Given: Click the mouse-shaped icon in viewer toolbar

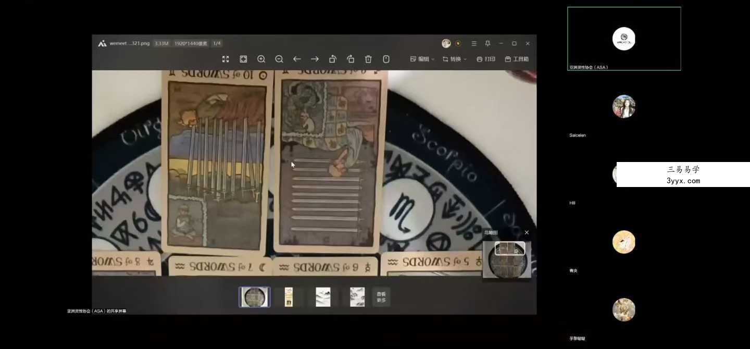Looking at the screenshot, I should [386, 59].
